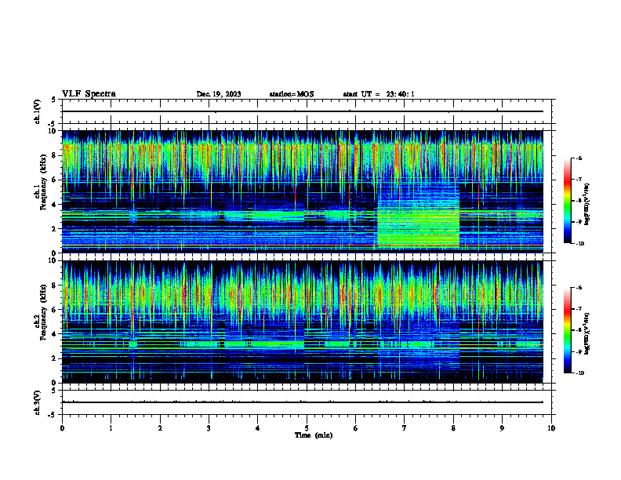This screenshot has height=480, width=621.
Task: Select the "station=MOS" header label
Action: [292, 94]
